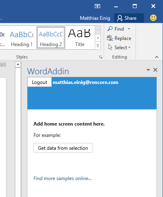
Task: Maximize the Word window
Action: tap(135, 6)
